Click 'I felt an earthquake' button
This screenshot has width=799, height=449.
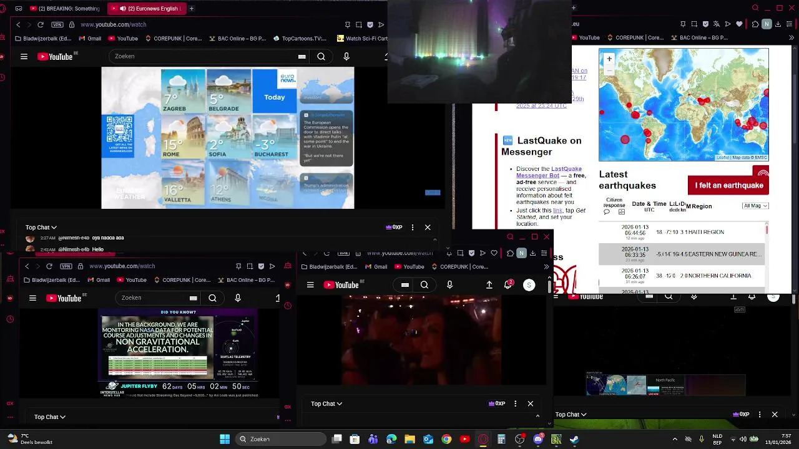728,185
